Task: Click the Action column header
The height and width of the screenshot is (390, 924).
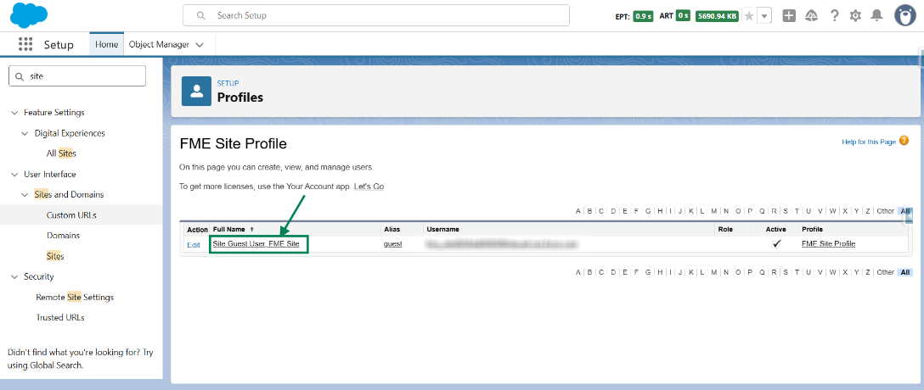Action: pyautogui.click(x=197, y=229)
